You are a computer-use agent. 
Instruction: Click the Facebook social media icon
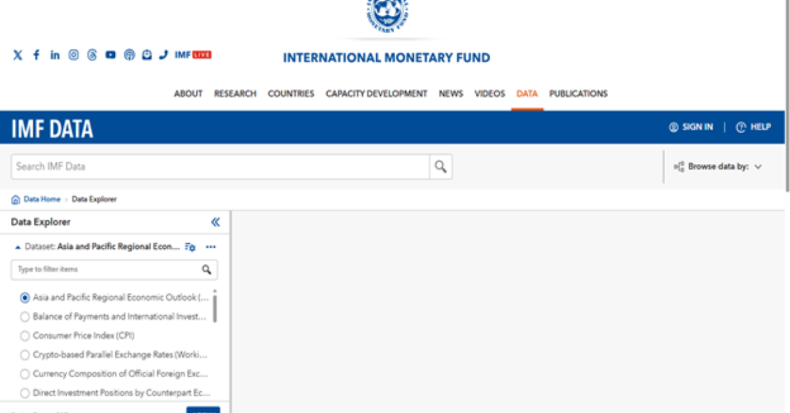(36, 55)
